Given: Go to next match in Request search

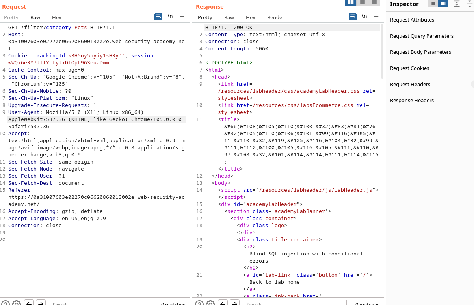Looking at the screenshot, I should (41, 303).
